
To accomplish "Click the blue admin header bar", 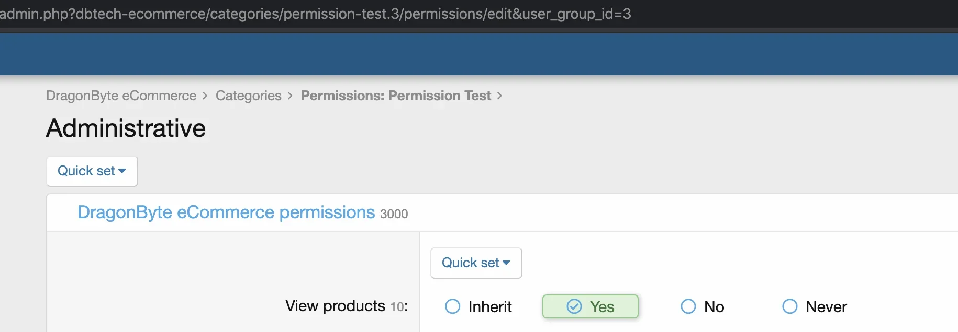I will [x=479, y=54].
